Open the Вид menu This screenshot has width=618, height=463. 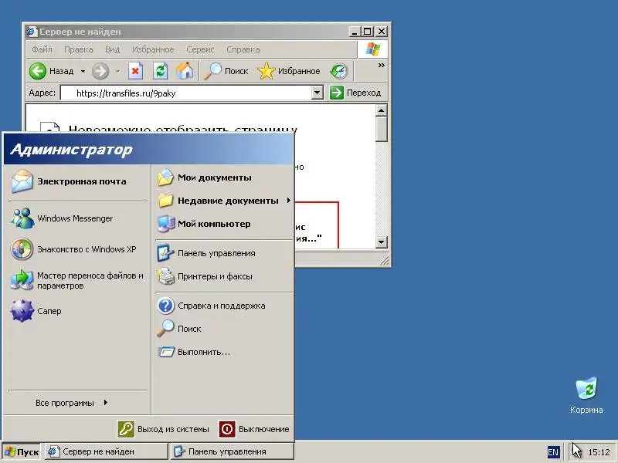coord(112,49)
